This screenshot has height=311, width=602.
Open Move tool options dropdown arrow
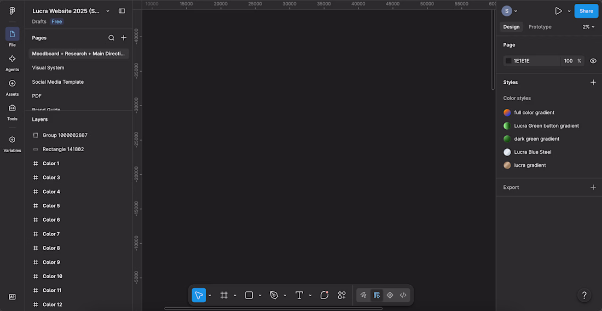(210, 295)
